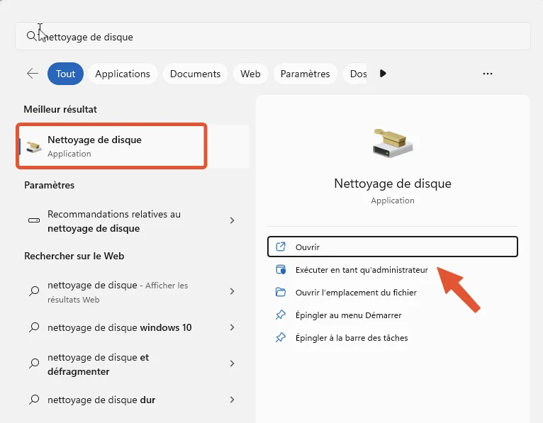Viewport: 543px width, 423px height.
Task: Click search icon beside windows 10 suggestion
Action: [x=34, y=327]
